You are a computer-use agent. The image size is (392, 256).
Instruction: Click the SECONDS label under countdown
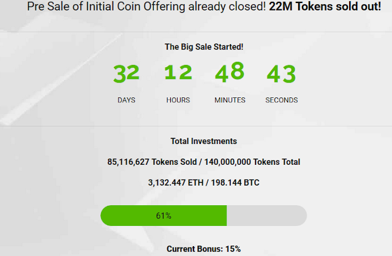(x=282, y=100)
